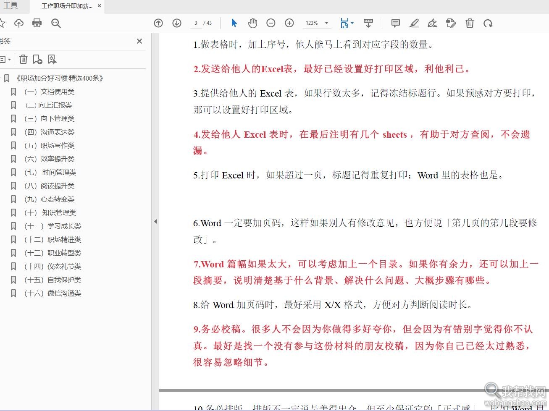Screen dimensions: 549x411
Task: Open bookmark (十五) 自我保护类
Action: tap(53, 280)
